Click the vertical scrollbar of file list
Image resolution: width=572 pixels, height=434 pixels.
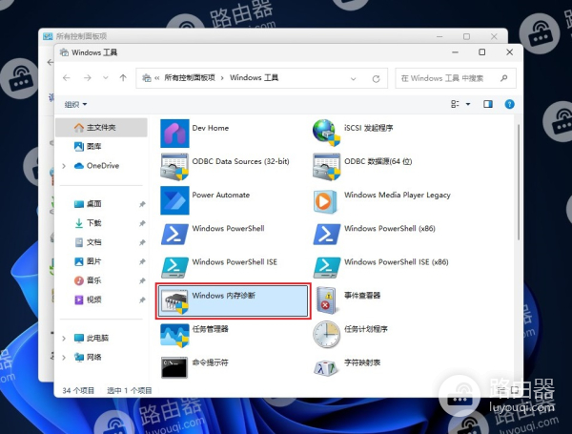click(519, 182)
